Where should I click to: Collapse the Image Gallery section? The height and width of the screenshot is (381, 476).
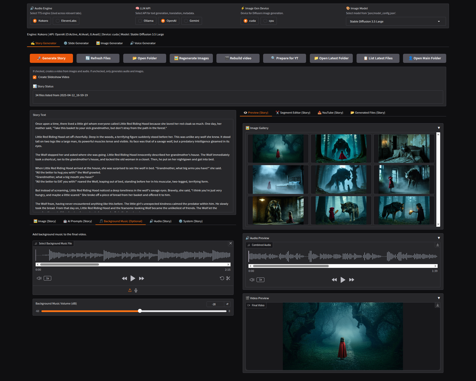coord(439,128)
